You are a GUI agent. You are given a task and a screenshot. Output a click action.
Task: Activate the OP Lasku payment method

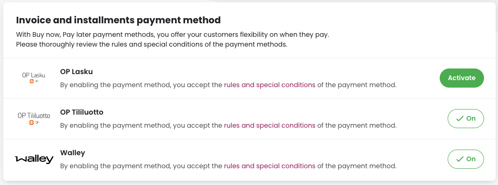click(462, 78)
